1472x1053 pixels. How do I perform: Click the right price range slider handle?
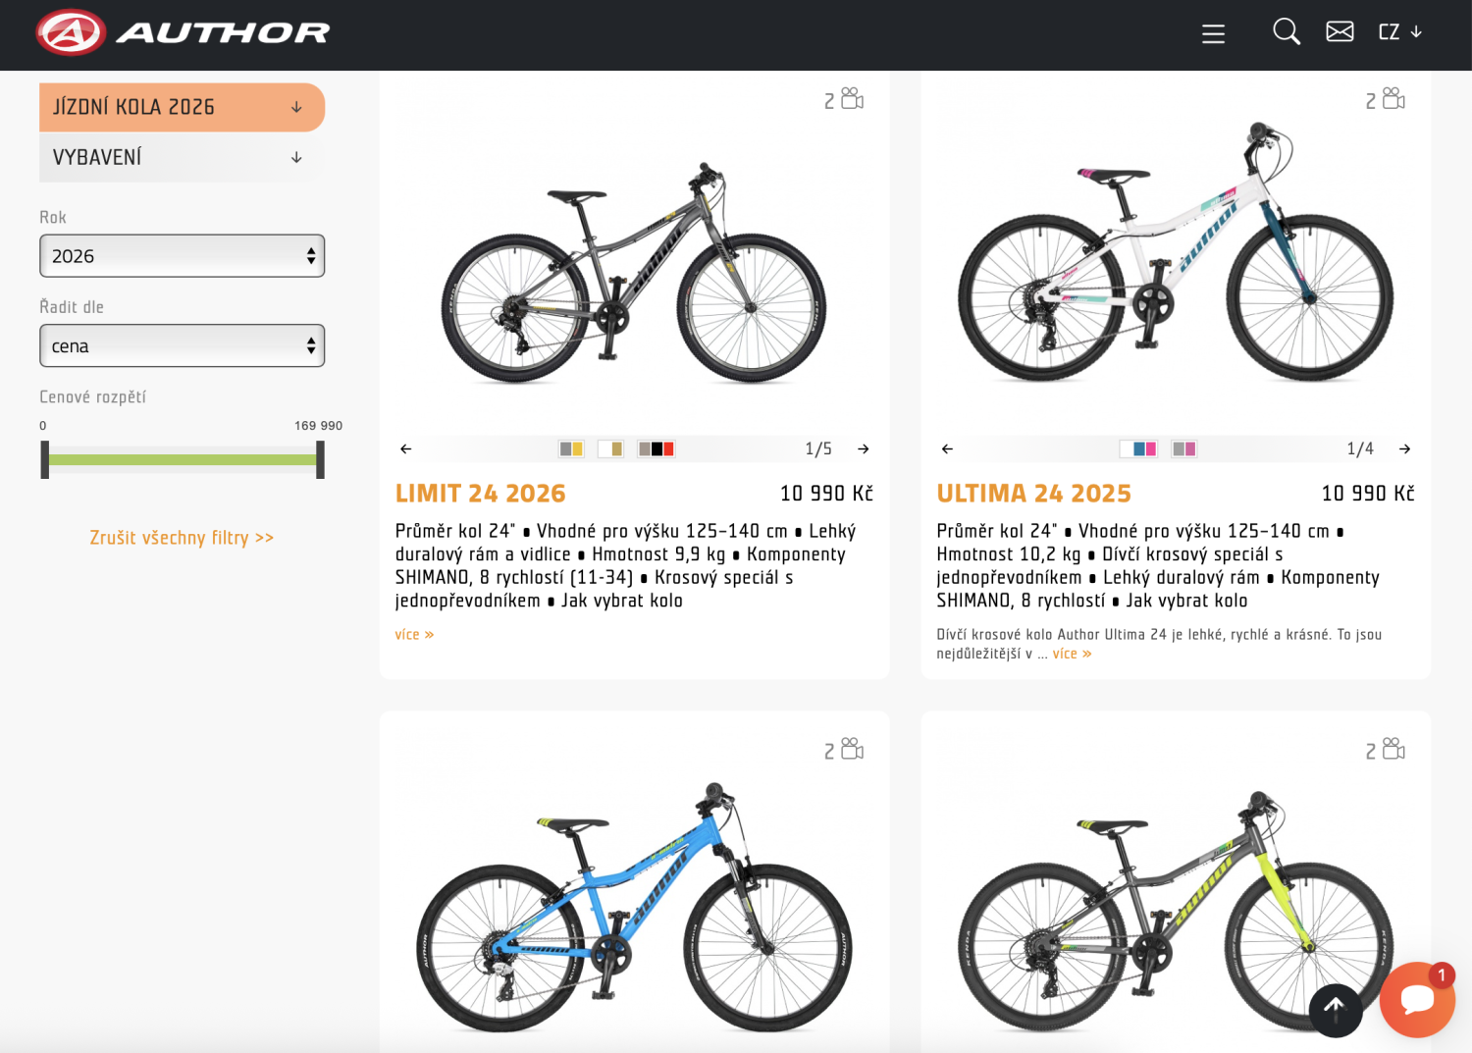[320, 459]
